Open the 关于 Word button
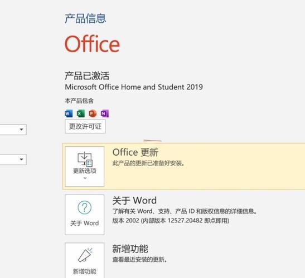 (85, 215)
